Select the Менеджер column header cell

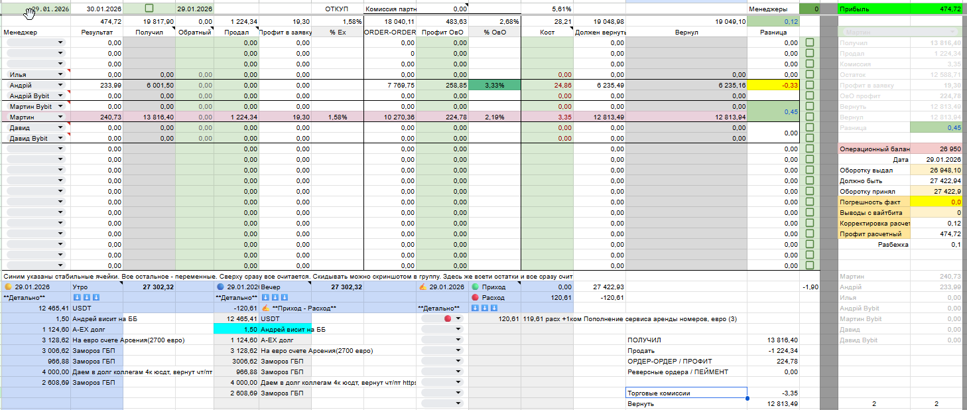[35, 32]
